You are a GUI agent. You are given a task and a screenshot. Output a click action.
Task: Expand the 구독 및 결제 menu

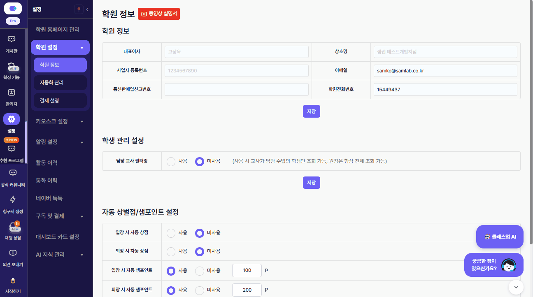60,216
